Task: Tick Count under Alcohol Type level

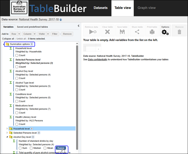Action: point(17,90)
